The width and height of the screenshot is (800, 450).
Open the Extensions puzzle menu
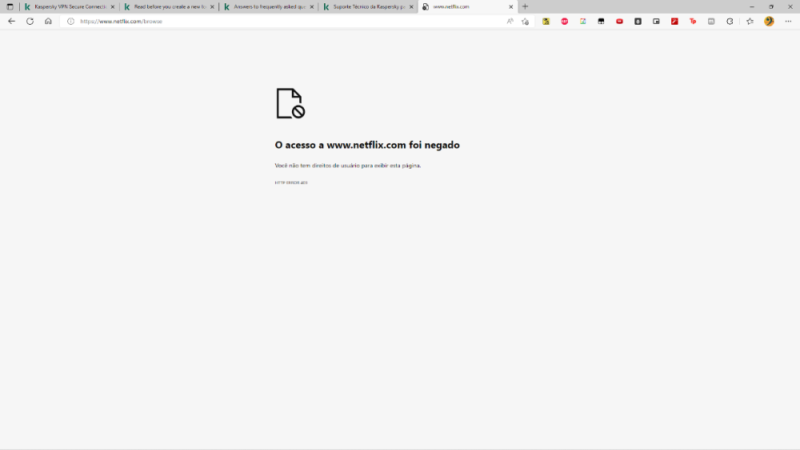[730, 22]
